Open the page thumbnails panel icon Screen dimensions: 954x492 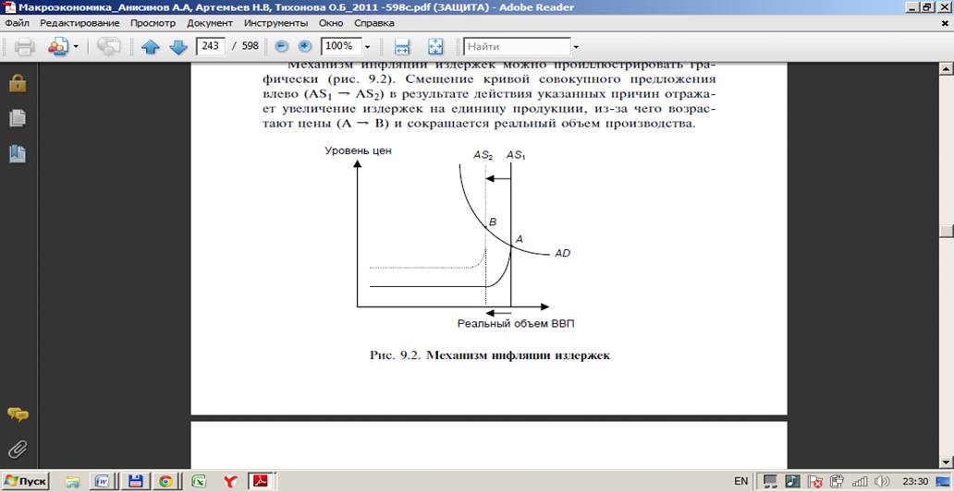point(18,118)
